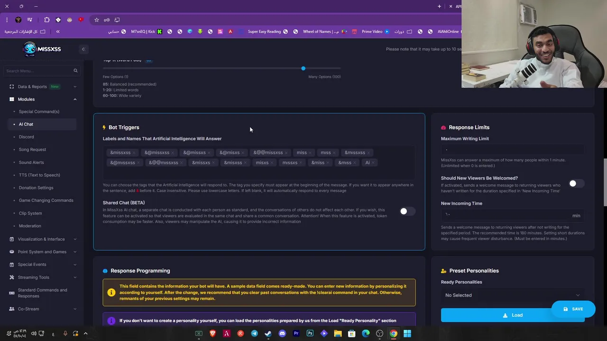This screenshot has height=341, width=607.
Task: Open the Sound Alerts module
Action: [x=31, y=162]
